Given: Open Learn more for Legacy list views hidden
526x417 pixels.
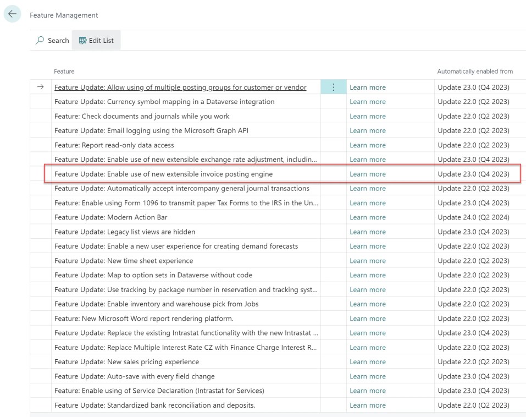Looking at the screenshot, I should click(x=368, y=232).
